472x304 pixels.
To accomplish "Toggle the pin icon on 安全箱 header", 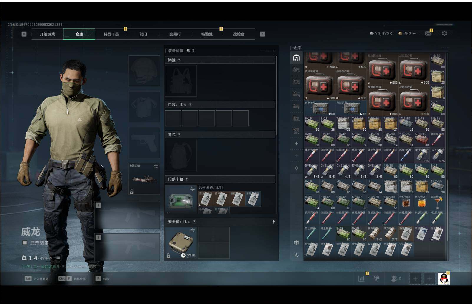I will click(273, 222).
